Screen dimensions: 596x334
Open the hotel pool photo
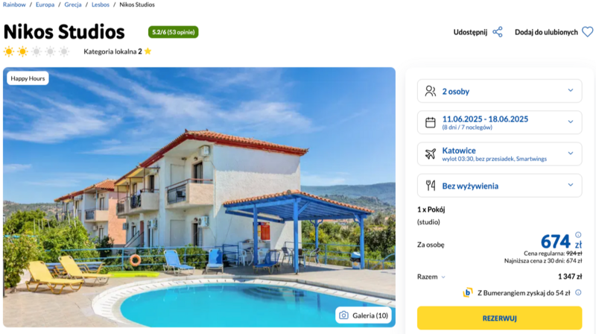click(199, 197)
